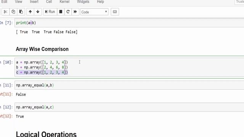Click the False output of cell 11
This screenshot has height=137, width=244.
[x=21, y=94]
